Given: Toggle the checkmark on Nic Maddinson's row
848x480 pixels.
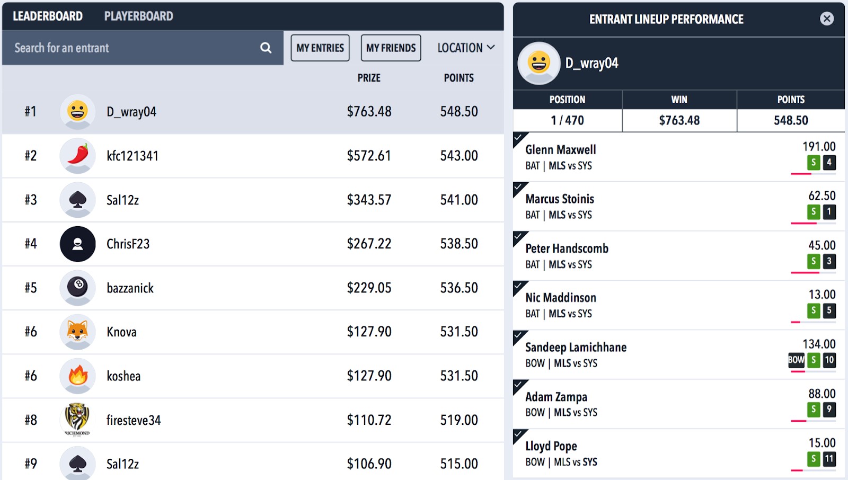Looking at the screenshot, I should tap(519, 287).
